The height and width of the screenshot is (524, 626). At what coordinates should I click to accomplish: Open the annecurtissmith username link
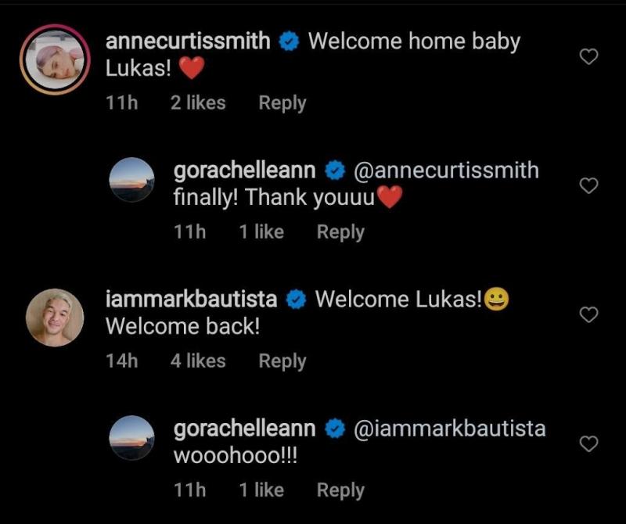(188, 41)
